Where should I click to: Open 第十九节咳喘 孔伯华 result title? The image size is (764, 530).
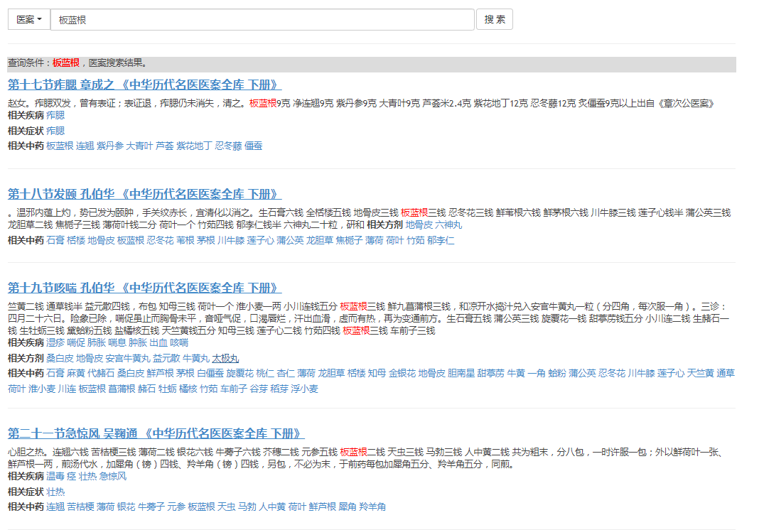click(144, 288)
